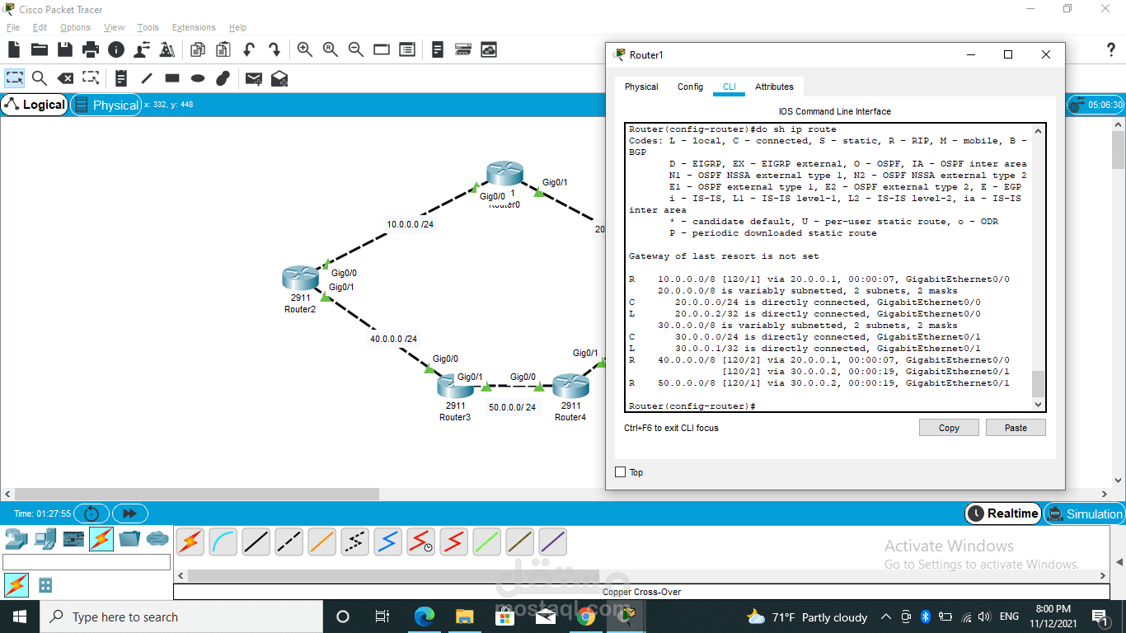Open the Edit menu
Viewport: 1126px width, 633px height.
click(40, 27)
